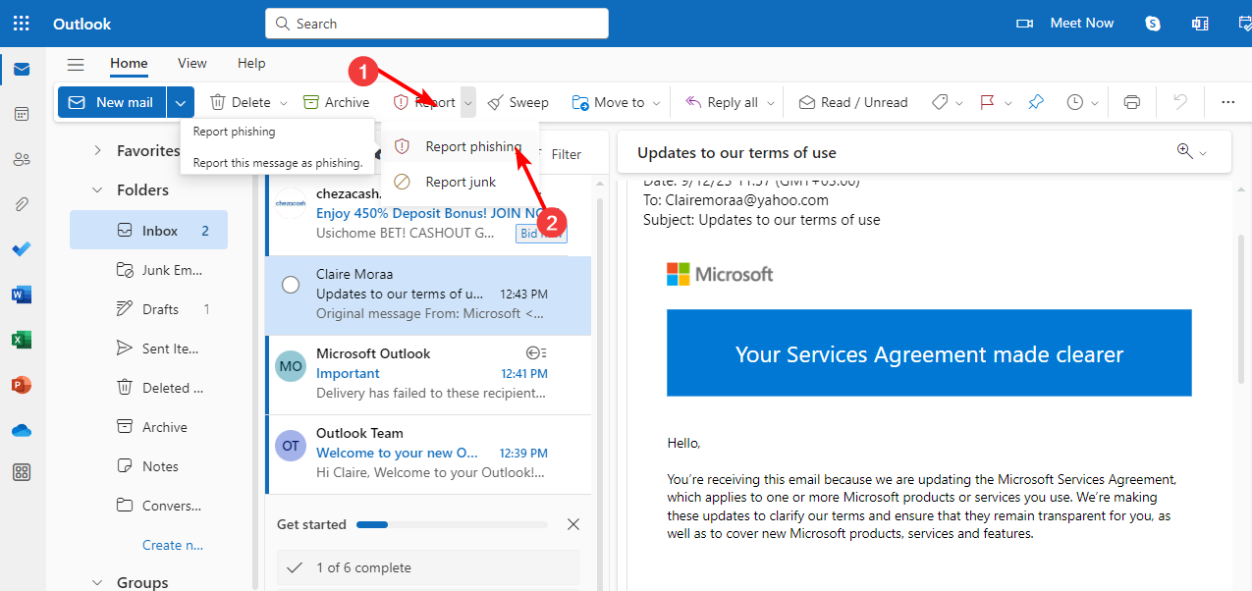Open the Calendar app from the left rail
This screenshot has height=591, width=1252.
tap(21, 113)
